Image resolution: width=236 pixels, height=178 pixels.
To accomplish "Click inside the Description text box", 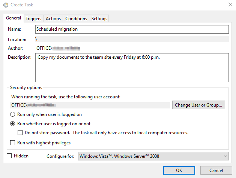I will click(x=132, y=68).
